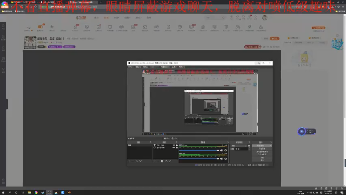Hide the display capture source with its eye

coord(174,148)
